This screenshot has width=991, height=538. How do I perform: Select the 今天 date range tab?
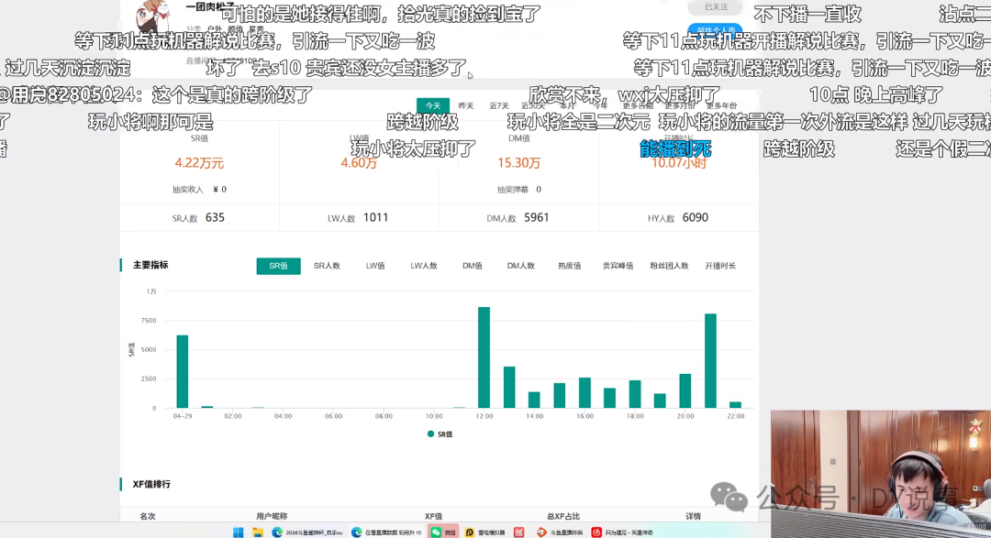(x=433, y=105)
